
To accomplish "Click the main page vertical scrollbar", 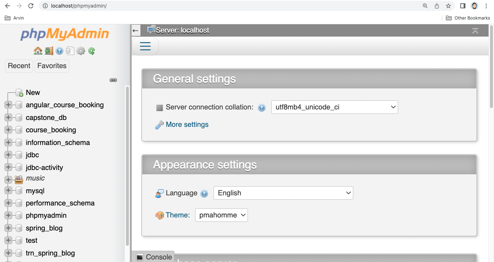I will (491, 67).
